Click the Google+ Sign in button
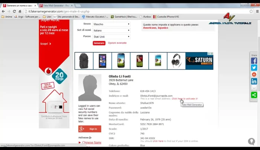260x150 pixels. point(90,129)
